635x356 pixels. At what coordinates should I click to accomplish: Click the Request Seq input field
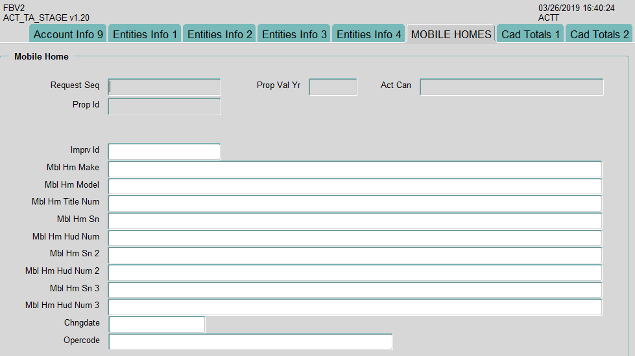point(165,87)
